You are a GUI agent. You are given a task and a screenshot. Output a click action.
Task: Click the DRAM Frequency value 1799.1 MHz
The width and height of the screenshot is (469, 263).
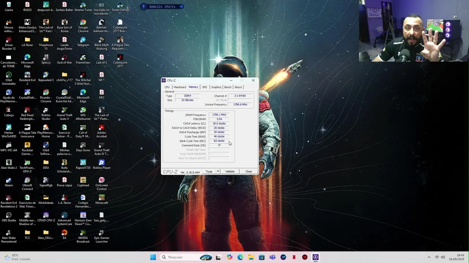pyautogui.click(x=219, y=115)
